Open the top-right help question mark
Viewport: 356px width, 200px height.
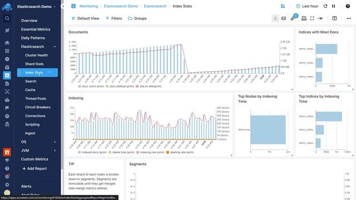point(348,6)
